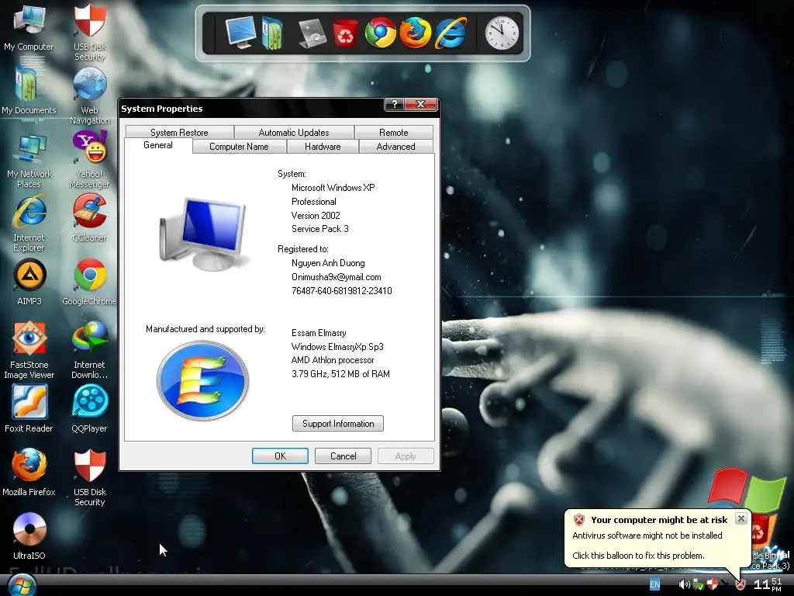Click the Essam Elmasry 'E' logo image
The image size is (794, 596).
pyautogui.click(x=202, y=380)
